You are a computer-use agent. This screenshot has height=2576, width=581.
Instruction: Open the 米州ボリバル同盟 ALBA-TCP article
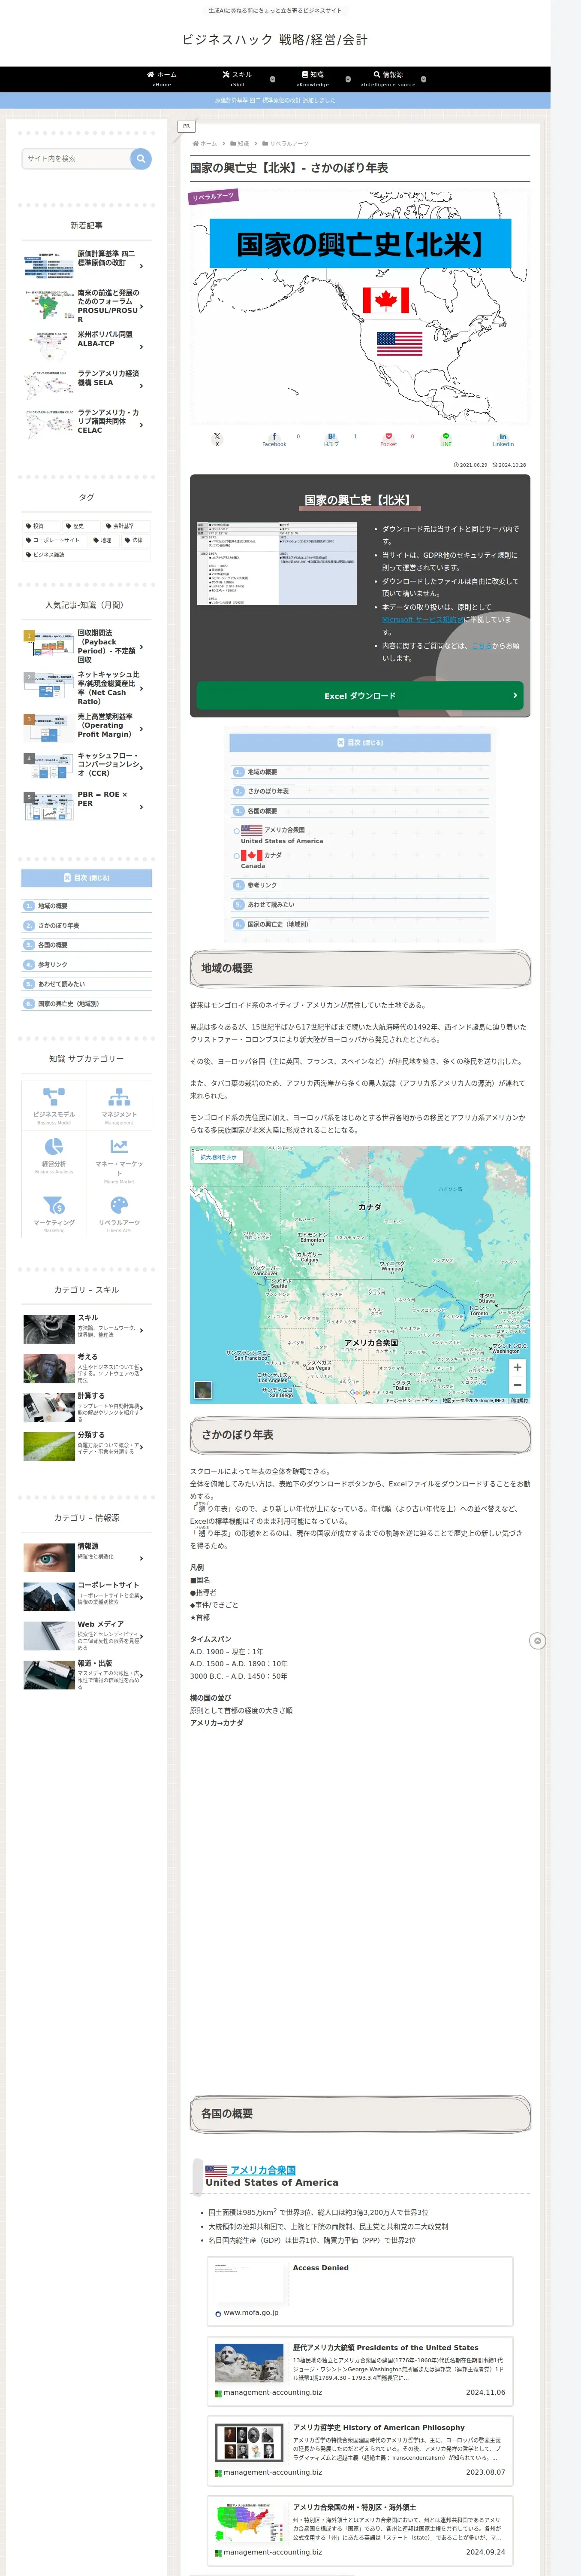click(x=87, y=346)
